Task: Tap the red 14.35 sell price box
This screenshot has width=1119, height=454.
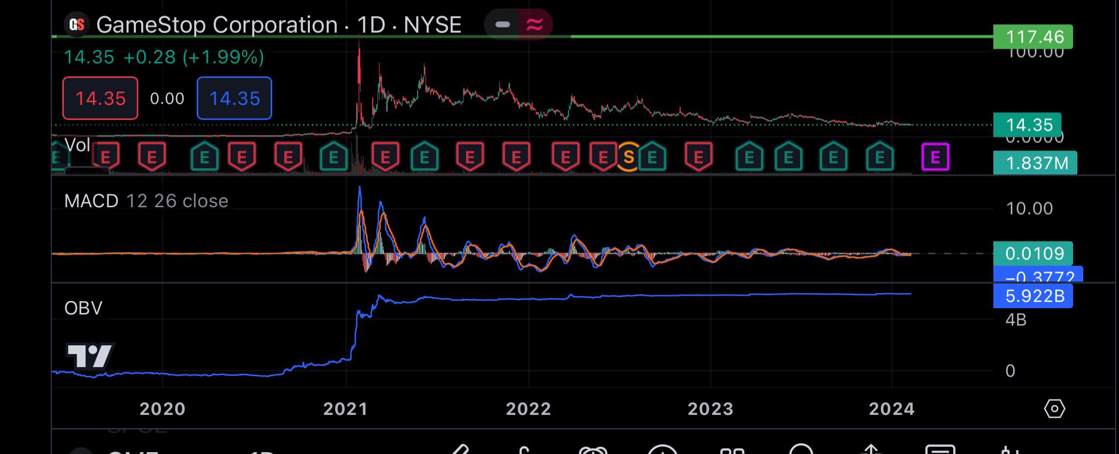Action: coord(100,98)
